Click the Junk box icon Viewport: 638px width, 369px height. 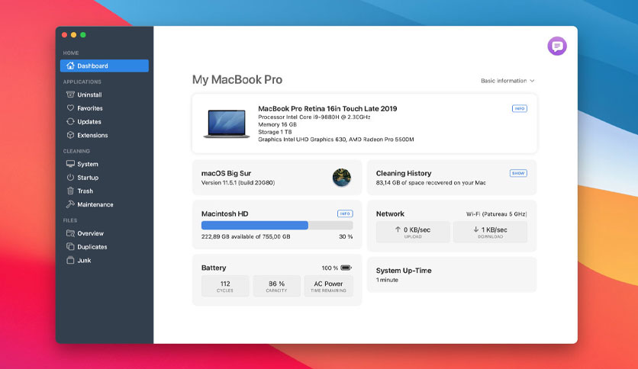pos(70,260)
